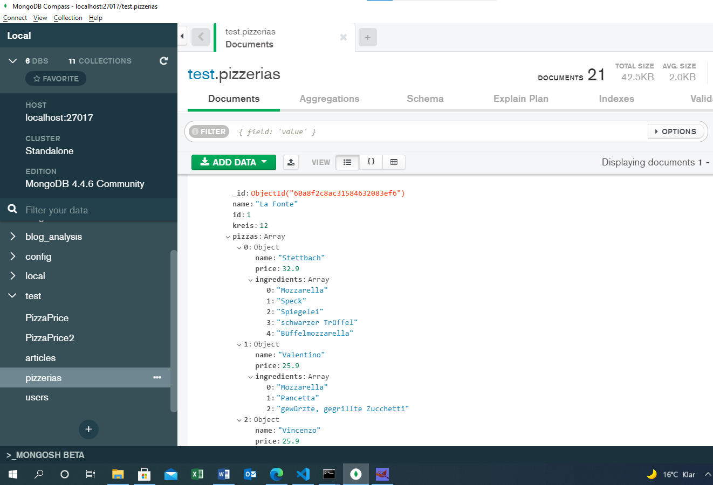Click the Stettbach price value 32.9
Image resolution: width=713 pixels, height=485 pixels.
click(291, 268)
